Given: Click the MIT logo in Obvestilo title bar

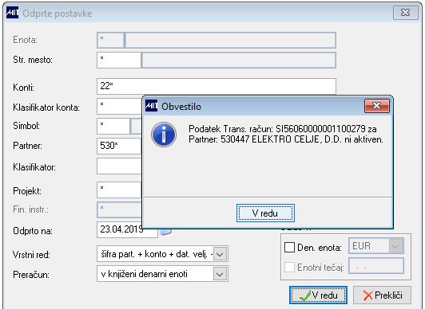Looking at the screenshot, I should (151, 106).
